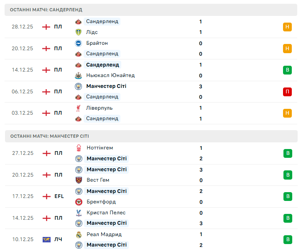The image size is (301, 252).
Task: Click the Liverpool club crest icon
Action: coord(78,108)
